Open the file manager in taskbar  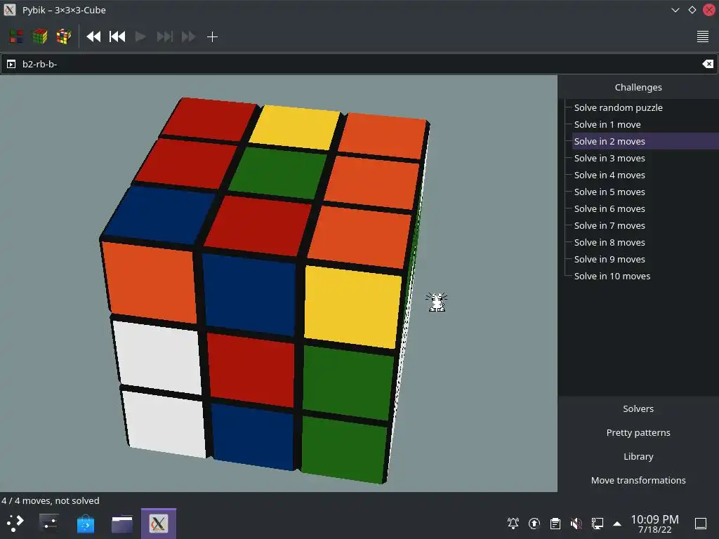pos(122,524)
